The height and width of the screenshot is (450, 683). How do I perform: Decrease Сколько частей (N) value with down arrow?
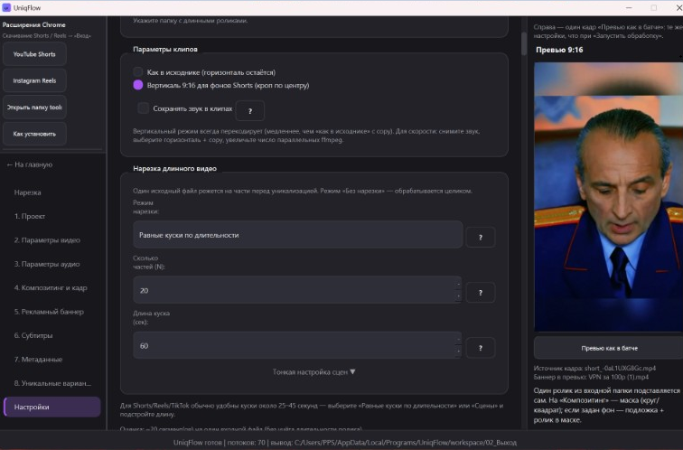pos(458,296)
